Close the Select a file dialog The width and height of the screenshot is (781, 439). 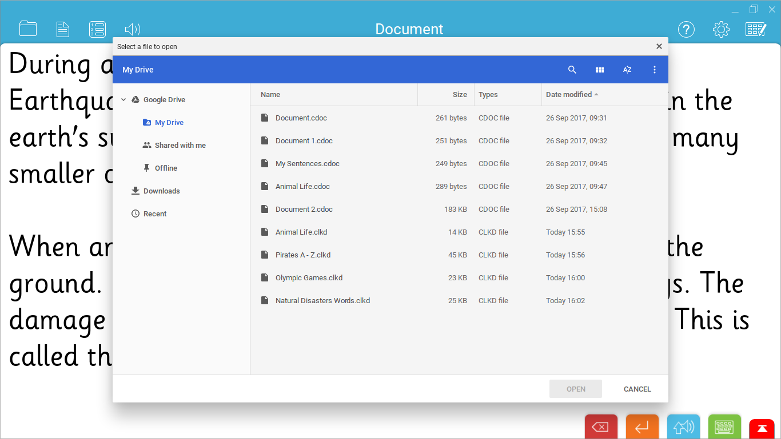(659, 46)
